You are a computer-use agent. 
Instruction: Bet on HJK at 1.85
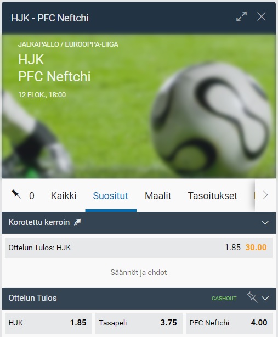pyautogui.click(x=48, y=323)
